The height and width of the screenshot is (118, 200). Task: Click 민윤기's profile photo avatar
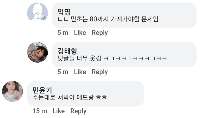pos(12,91)
